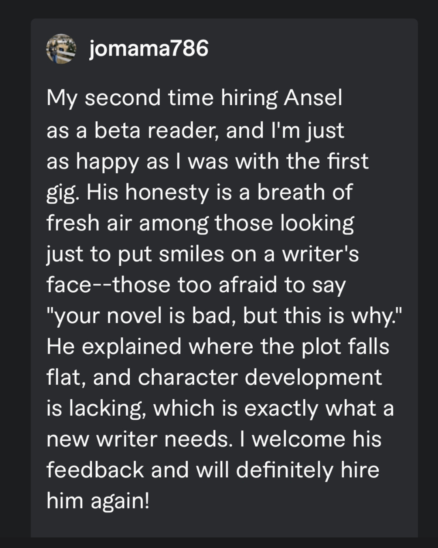This screenshot has width=438, height=548.
Task: Click the words "character development"
Action: click(260, 378)
